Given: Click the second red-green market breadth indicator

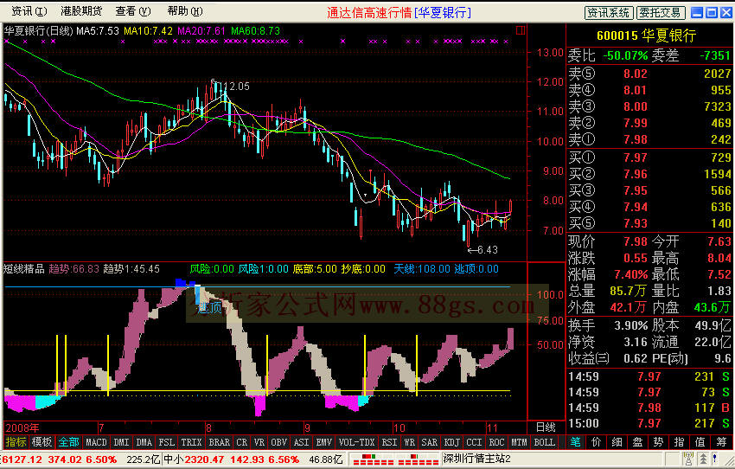Looking at the screenshot, I should pyautogui.click(x=419, y=459).
